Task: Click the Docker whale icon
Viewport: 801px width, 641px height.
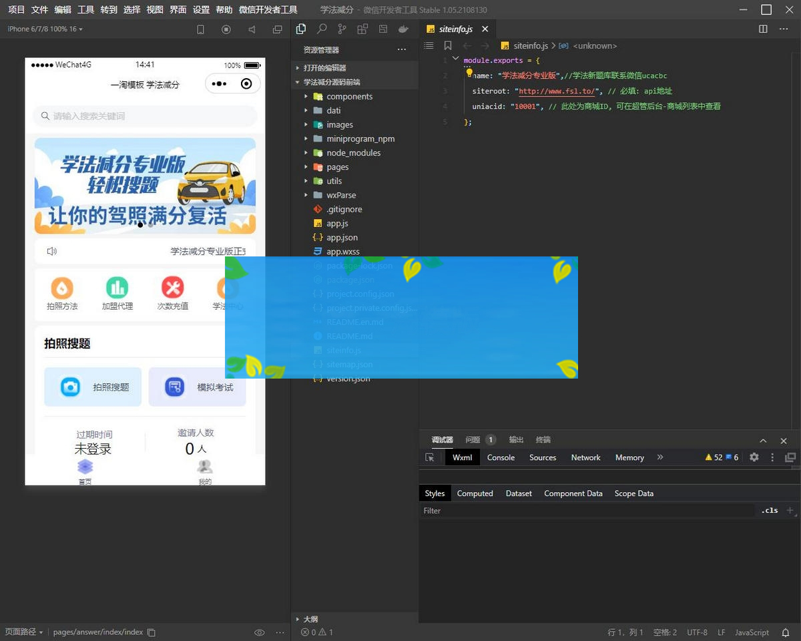Action: [403, 29]
